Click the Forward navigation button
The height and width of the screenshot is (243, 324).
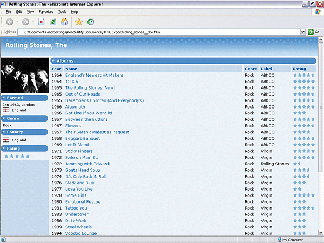25,22
